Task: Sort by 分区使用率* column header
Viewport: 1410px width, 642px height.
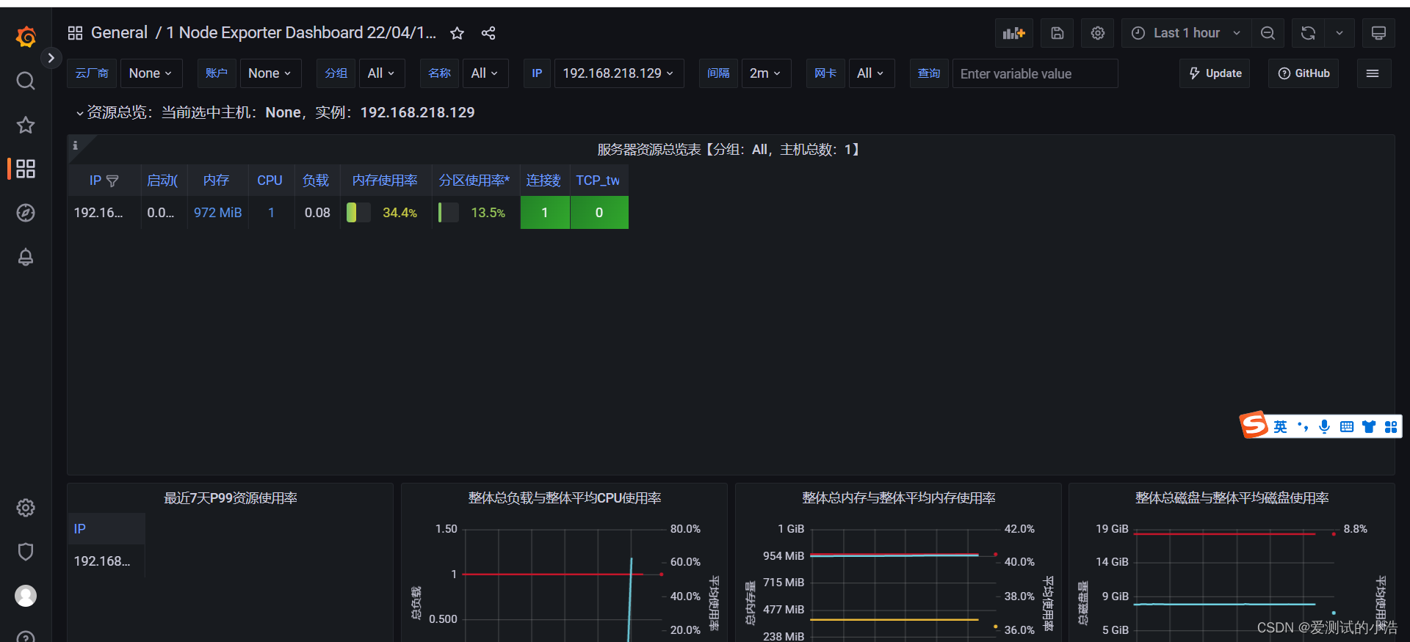Action: pos(474,180)
